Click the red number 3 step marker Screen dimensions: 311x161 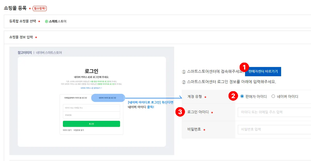tap(180, 112)
